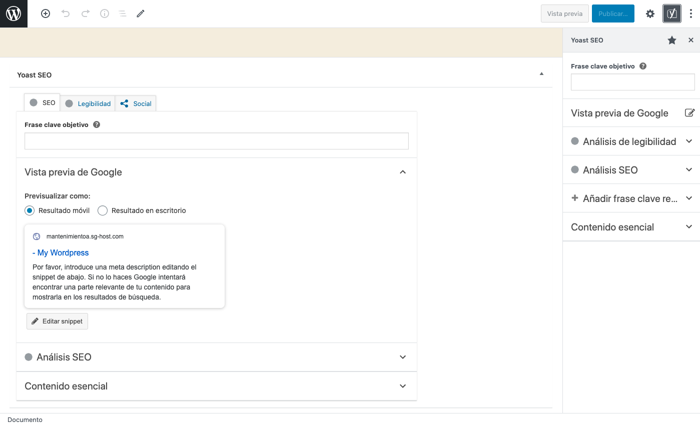700x424 pixels.
Task: Open the content structure info icon
Action: [x=105, y=14]
